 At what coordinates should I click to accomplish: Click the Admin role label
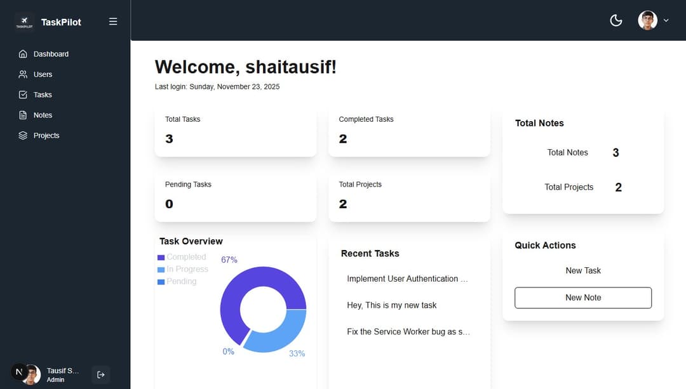pyautogui.click(x=55, y=380)
